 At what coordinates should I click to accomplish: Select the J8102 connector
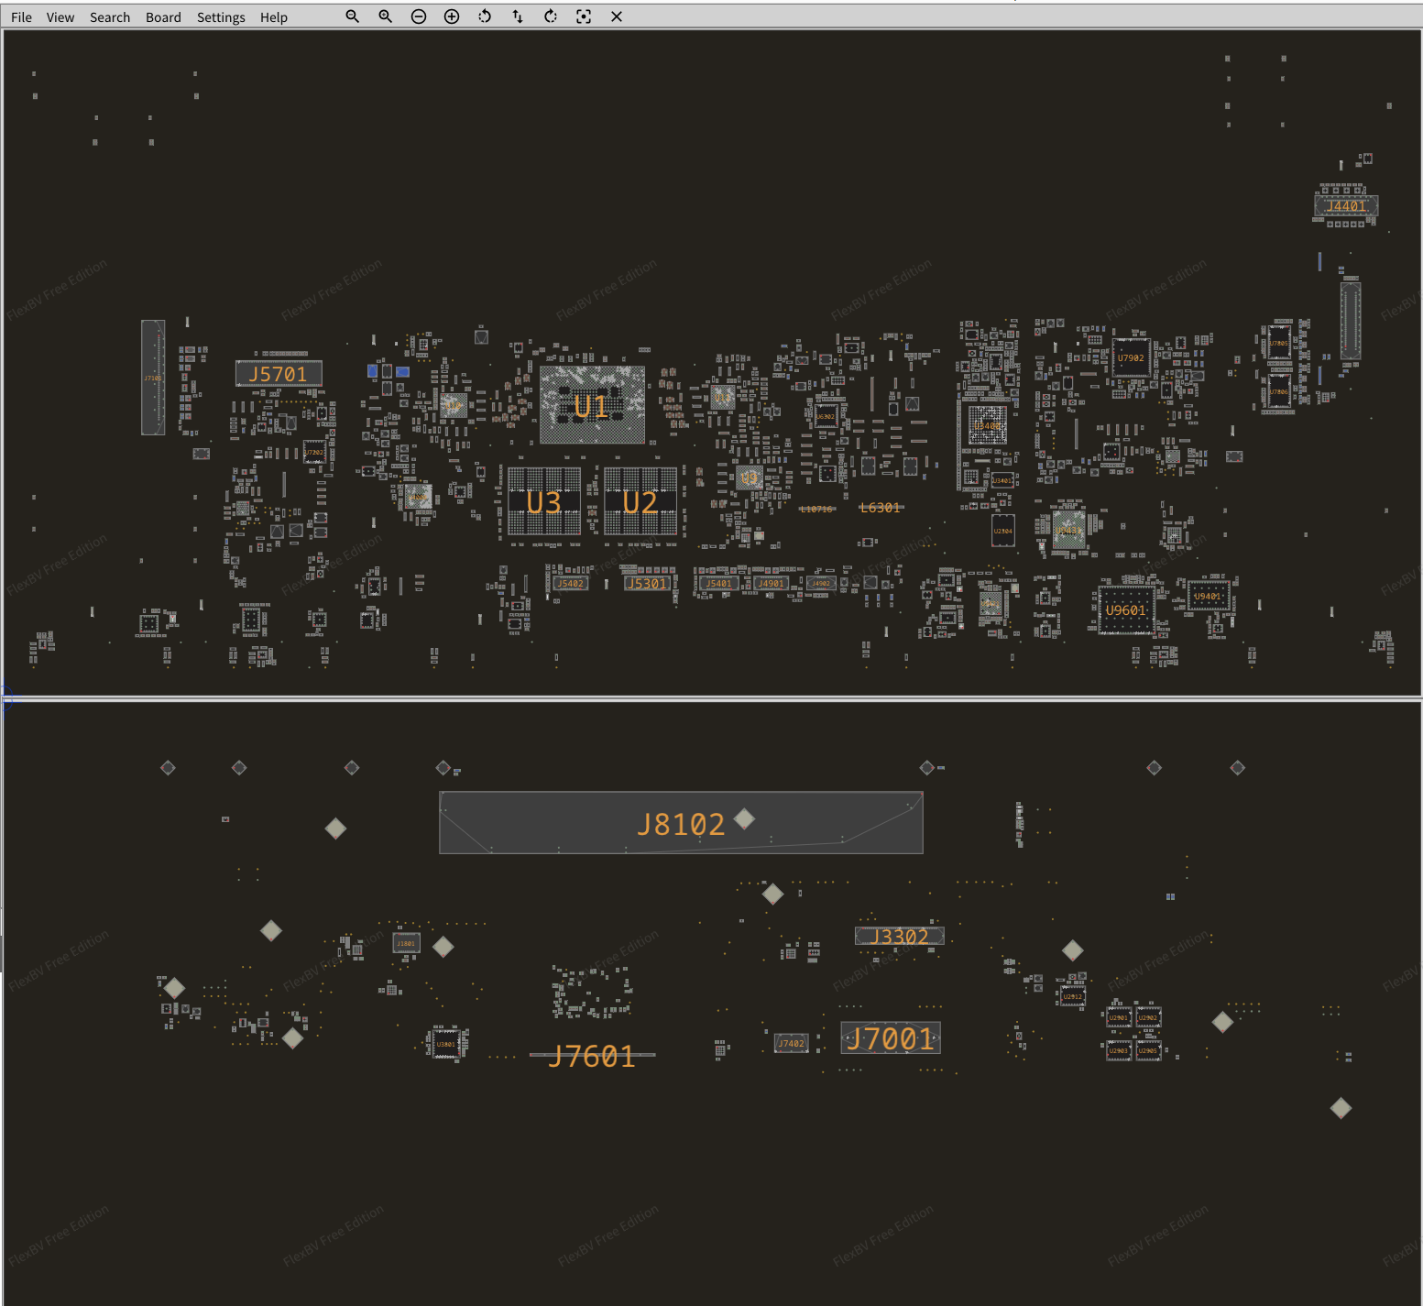681,823
